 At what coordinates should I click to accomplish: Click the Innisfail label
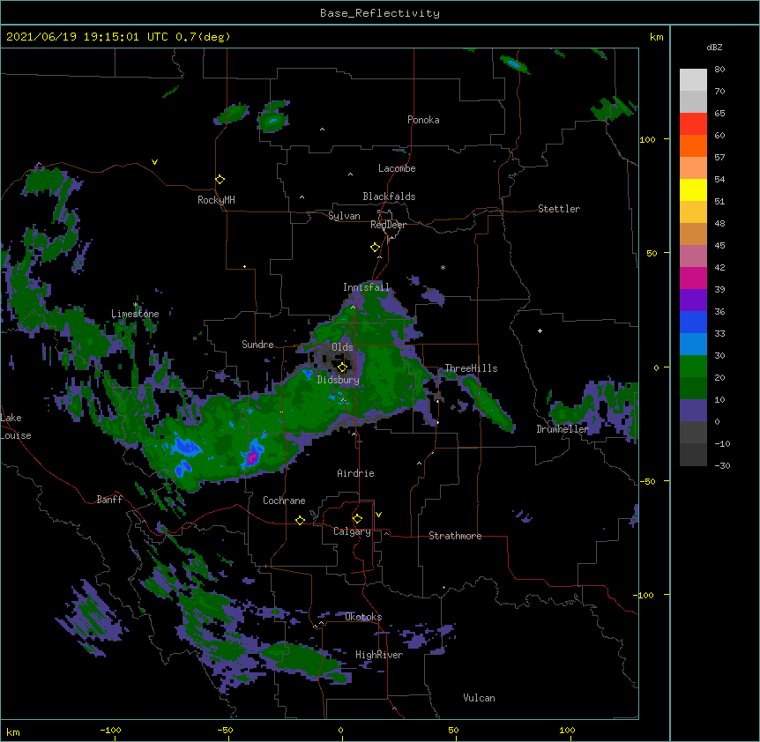click(x=366, y=287)
